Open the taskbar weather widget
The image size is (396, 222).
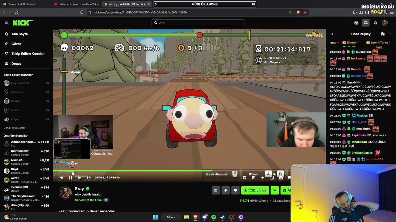[15, 217]
